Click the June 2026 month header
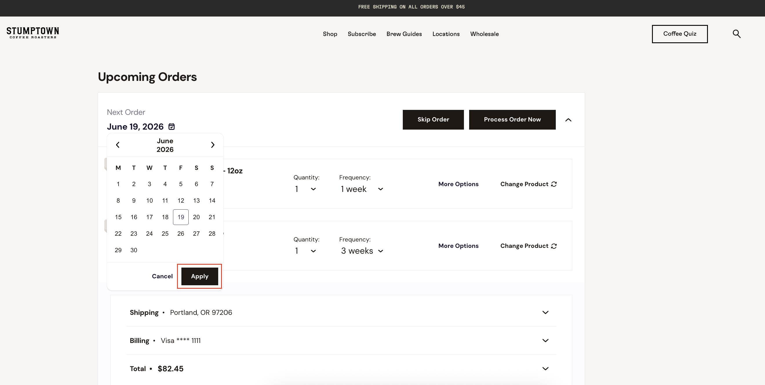The image size is (765, 385). (x=165, y=145)
